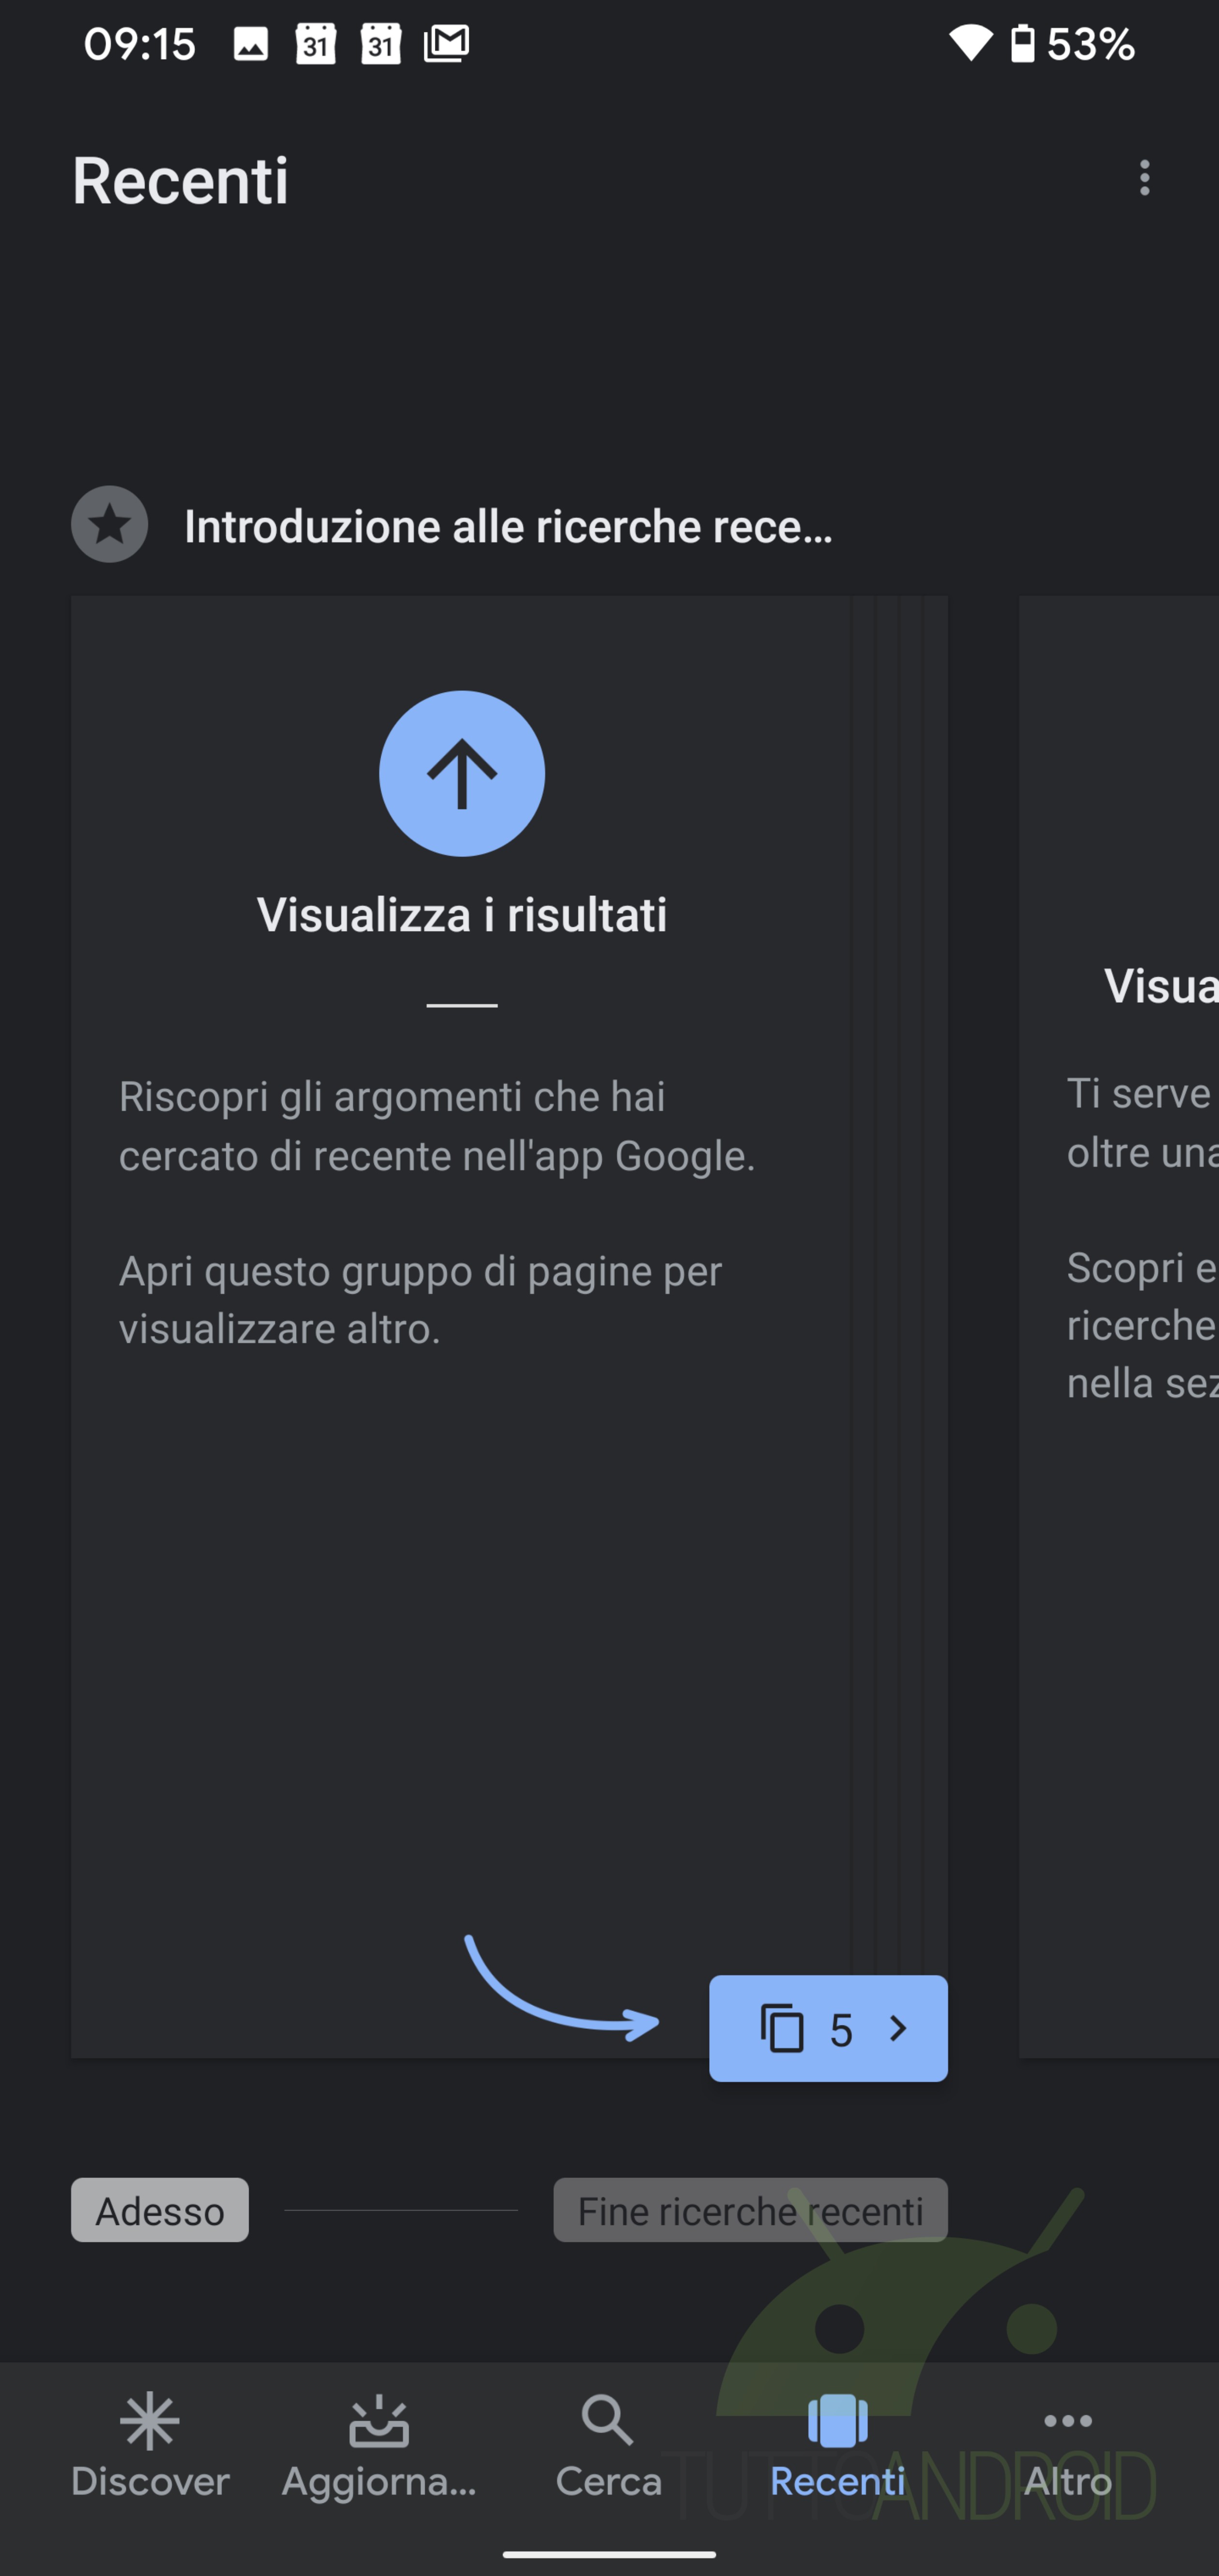
Task: Open the Aggiornamenti inbox tab icon
Action: tap(379, 2421)
